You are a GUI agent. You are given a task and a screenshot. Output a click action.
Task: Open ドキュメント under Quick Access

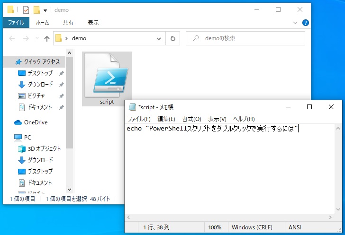[35, 107]
